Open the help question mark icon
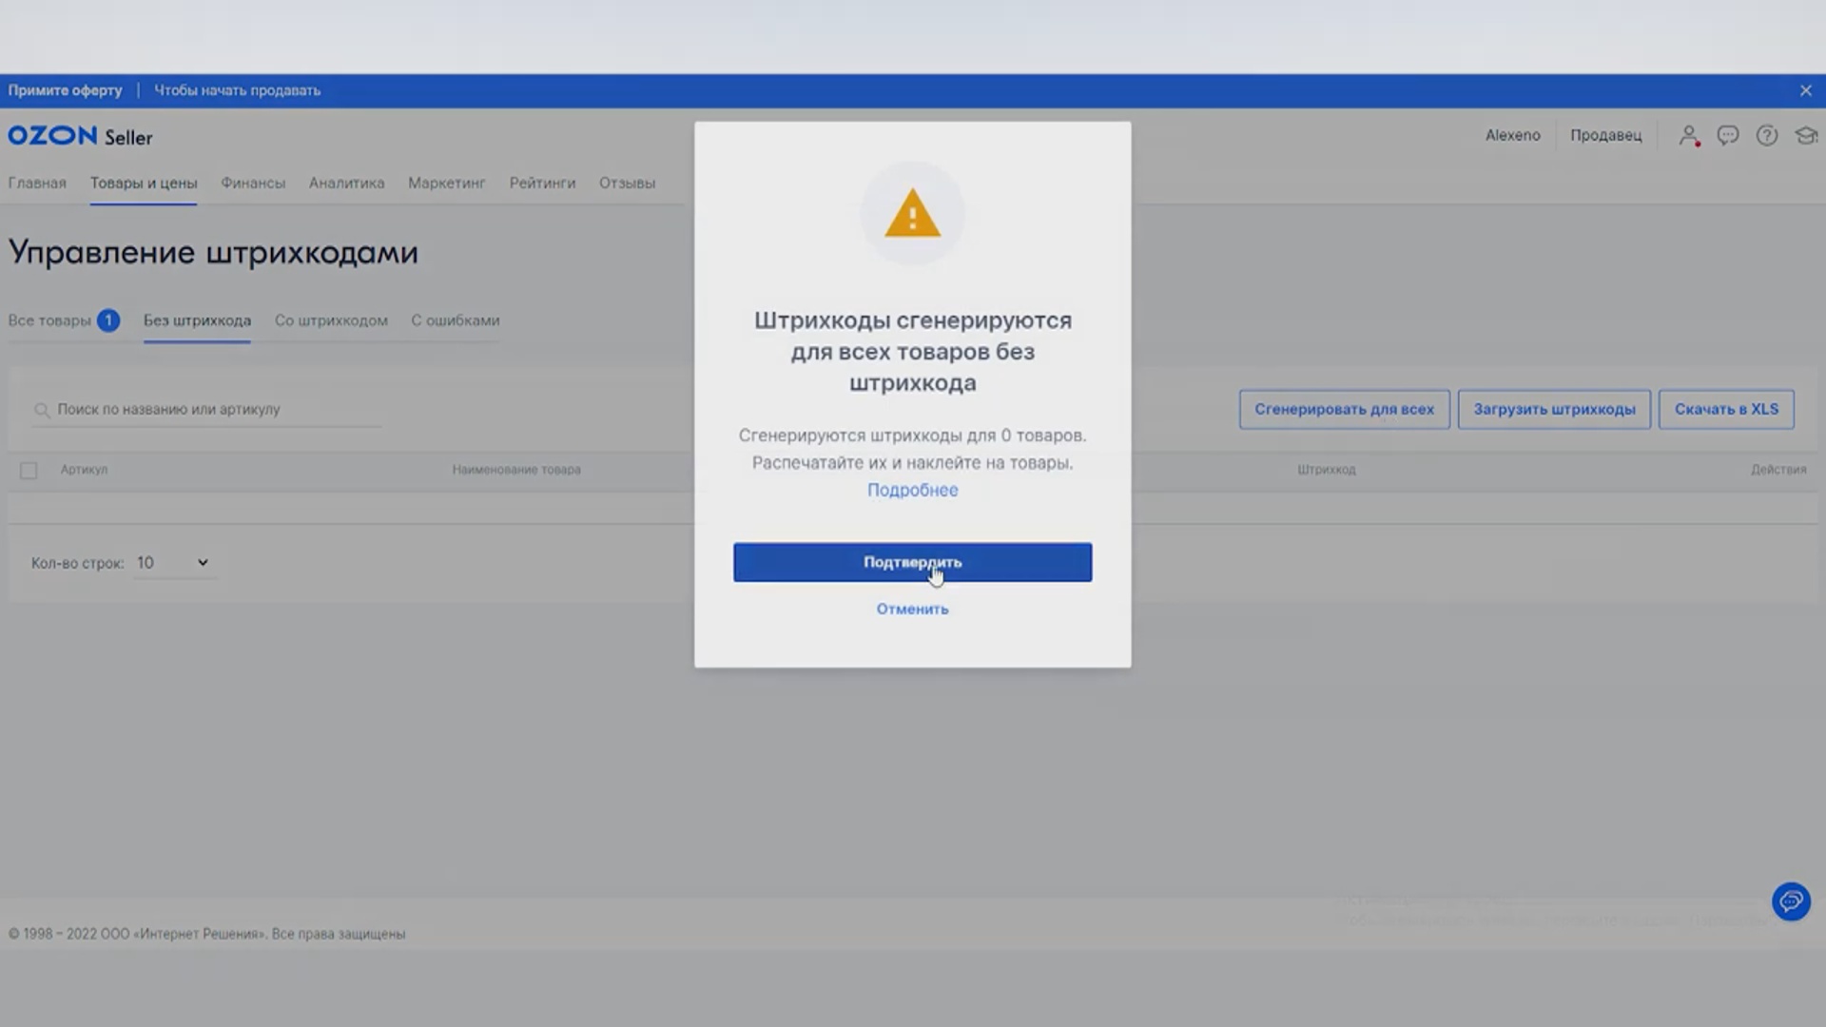 [1767, 135]
